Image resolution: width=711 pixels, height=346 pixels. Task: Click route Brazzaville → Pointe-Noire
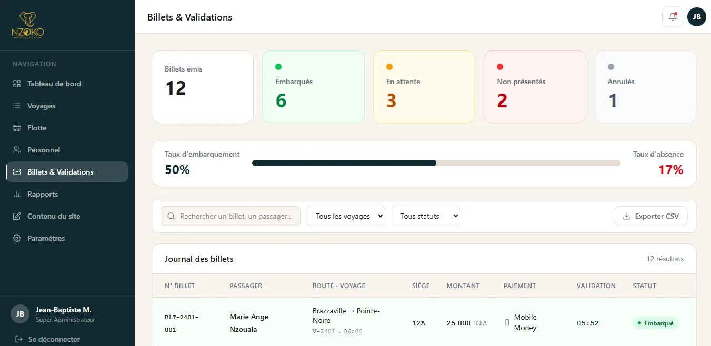tap(346, 316)
